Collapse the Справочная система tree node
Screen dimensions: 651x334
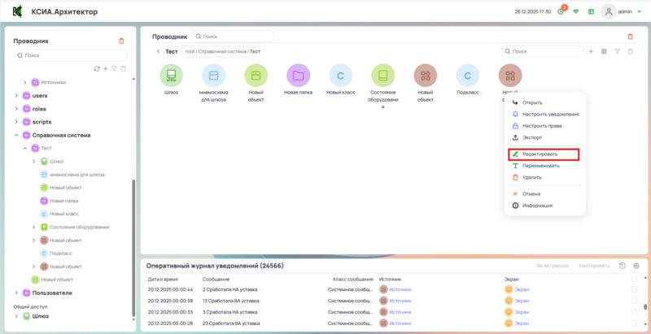[16, 136]
